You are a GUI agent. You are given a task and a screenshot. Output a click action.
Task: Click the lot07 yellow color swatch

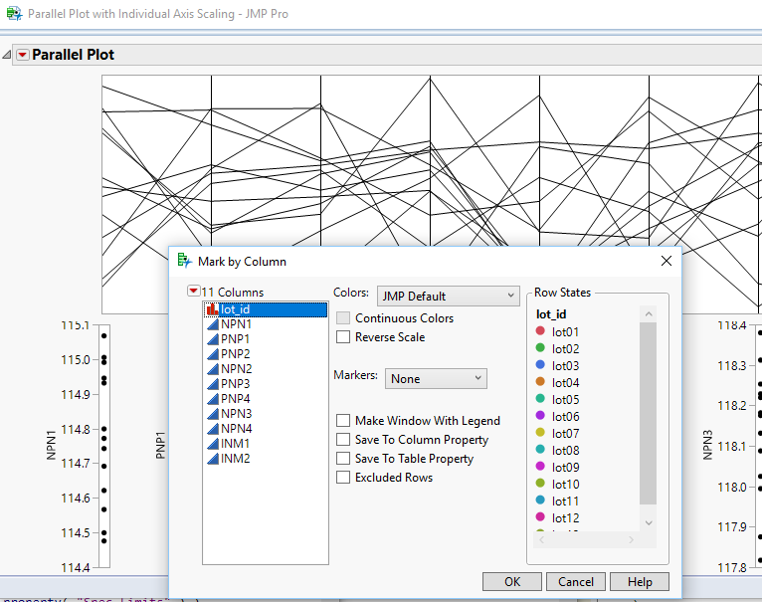pos(540,432)
